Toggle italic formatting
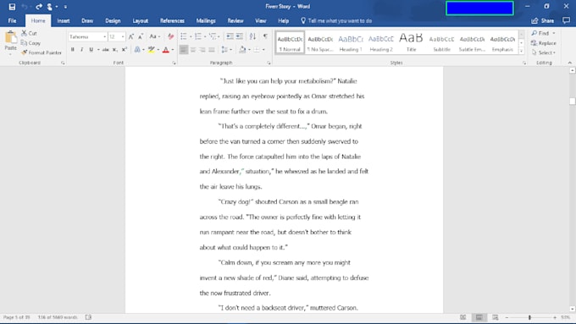This screenshot has height=324, width=576. click(81, 50)
